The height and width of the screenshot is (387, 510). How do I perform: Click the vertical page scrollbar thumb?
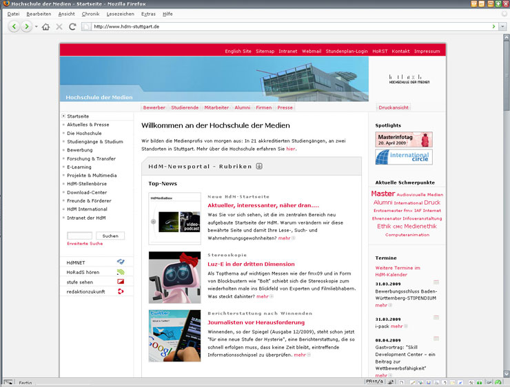(x=507, y=76)
